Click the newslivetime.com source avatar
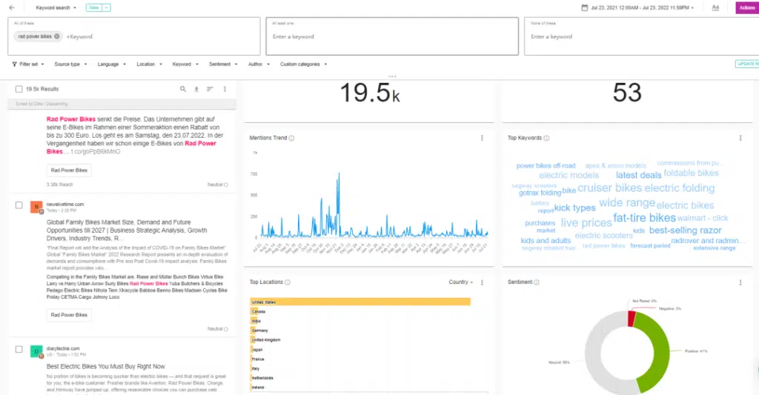Viewport: 759px width, 395px height. [36, 208]
